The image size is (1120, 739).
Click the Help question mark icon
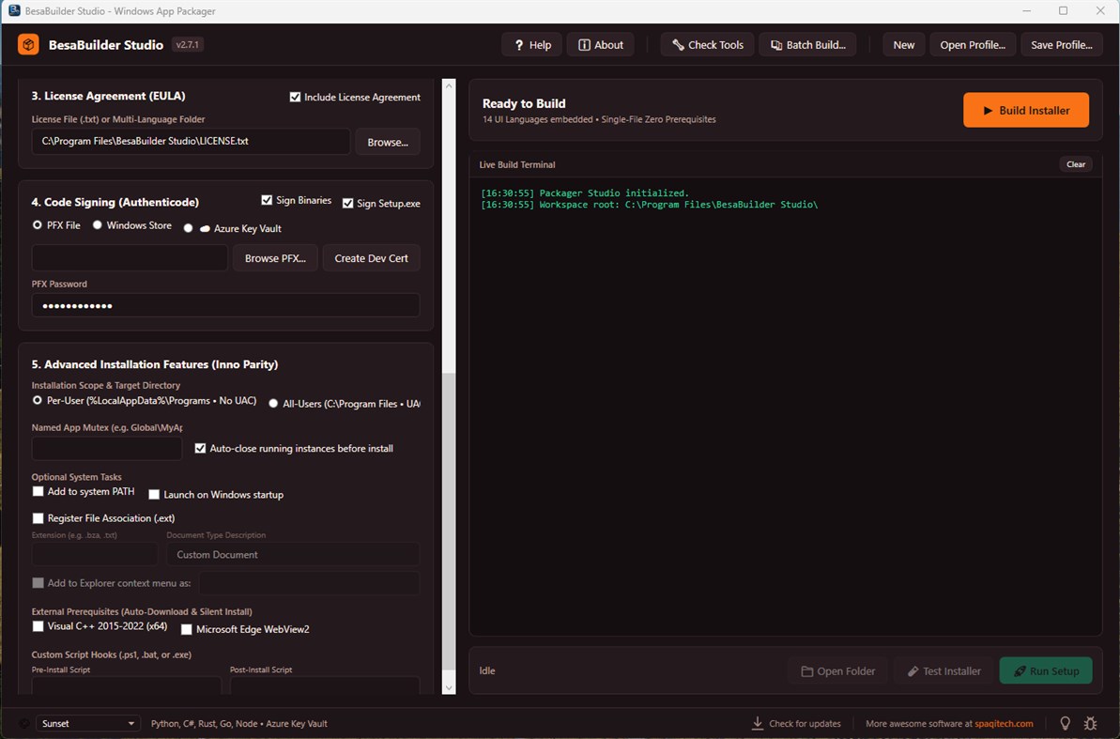pos(519,45)
